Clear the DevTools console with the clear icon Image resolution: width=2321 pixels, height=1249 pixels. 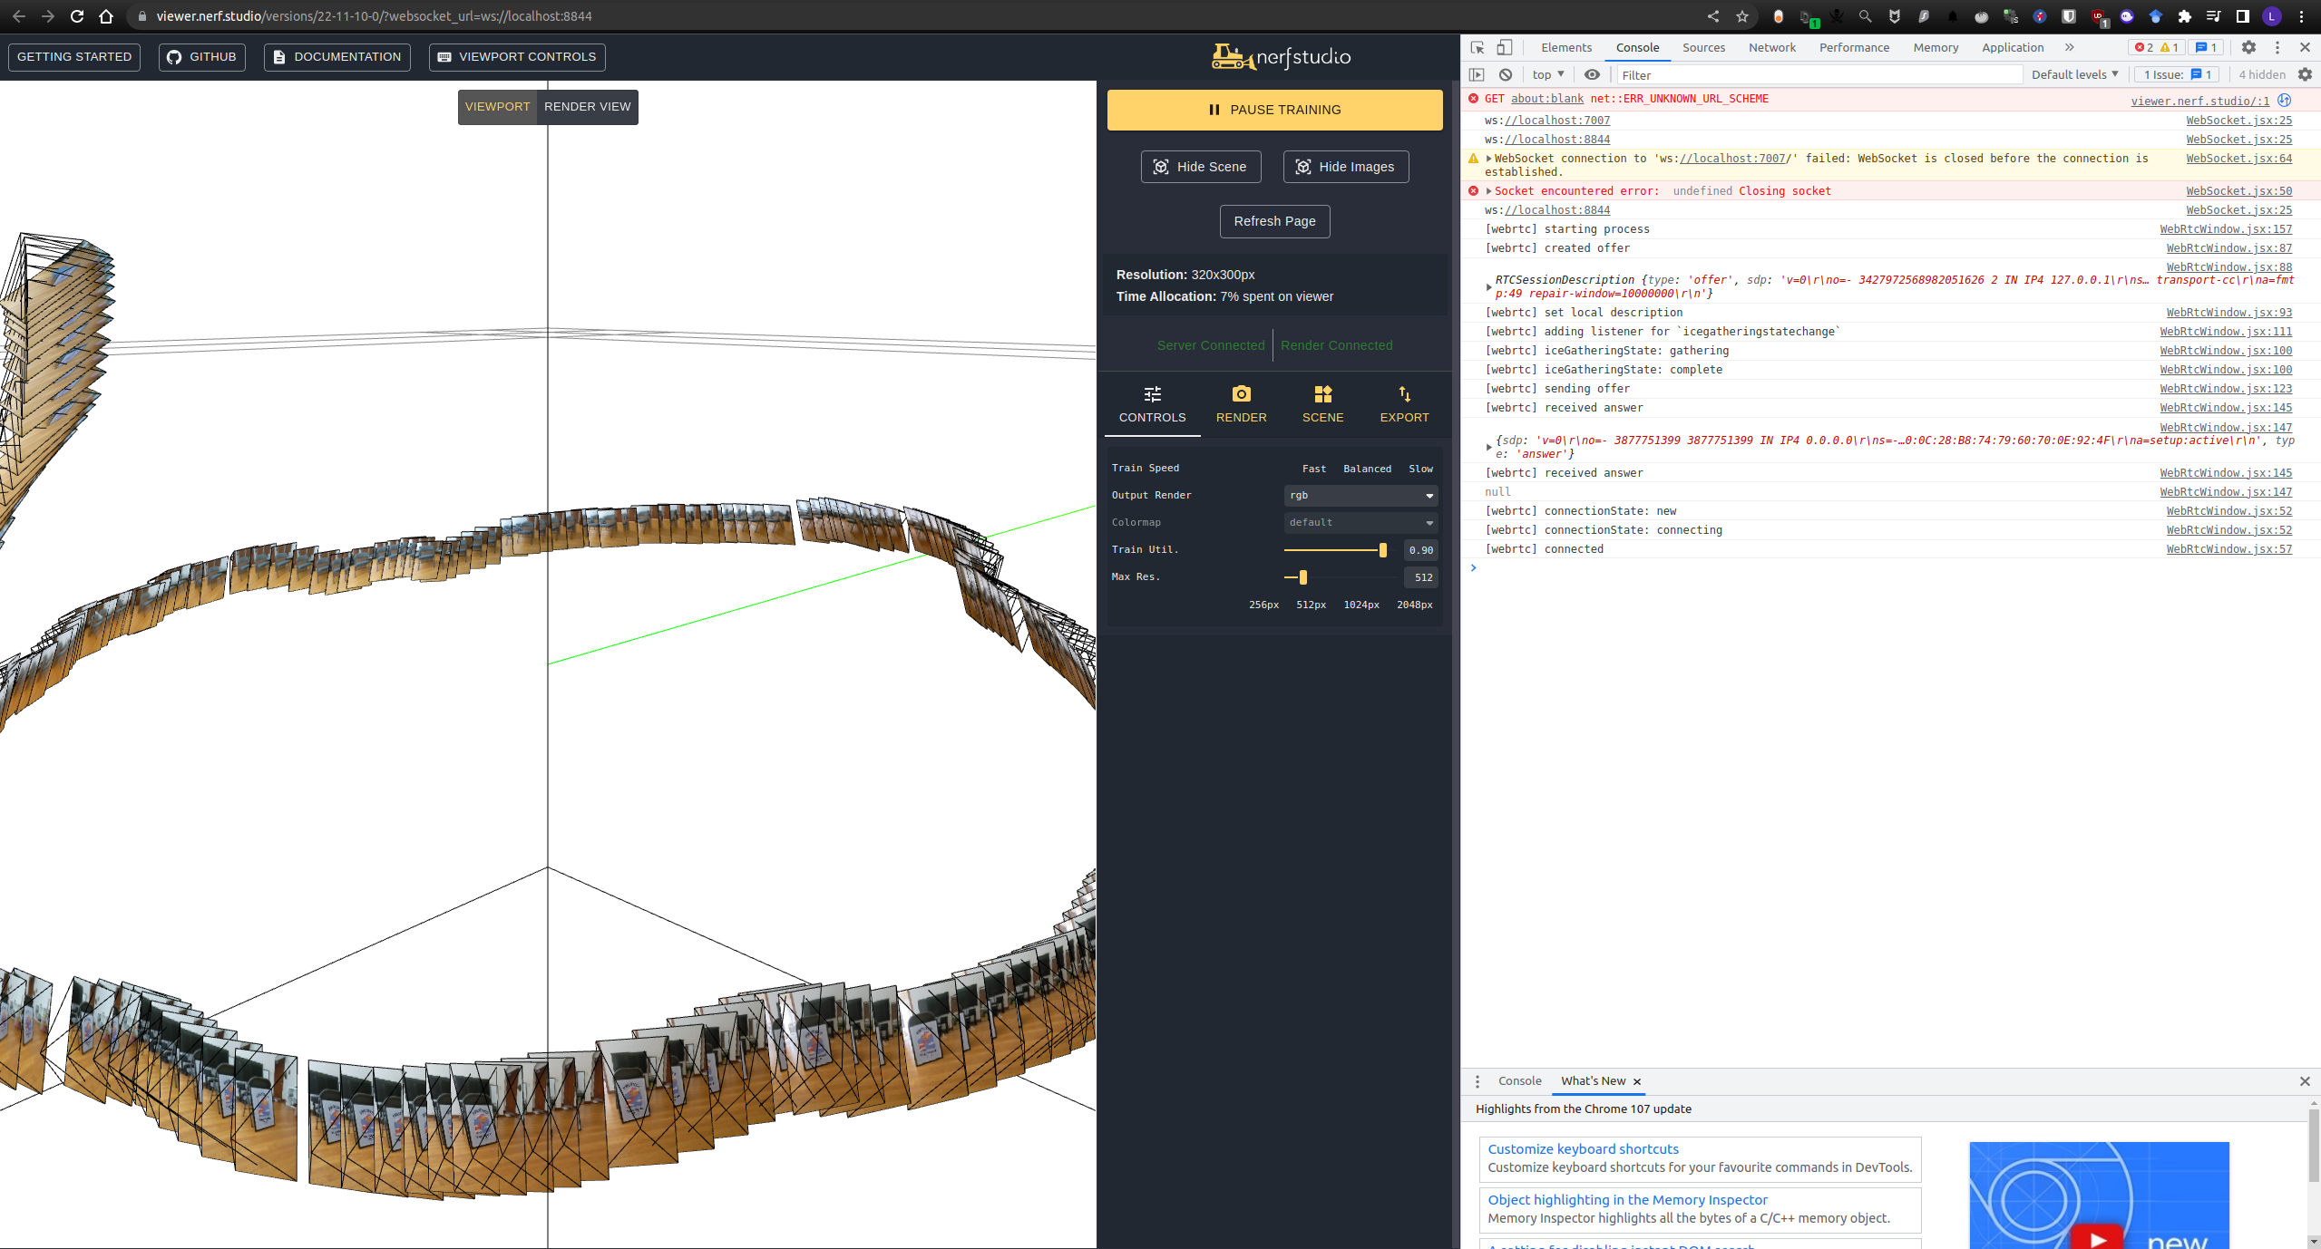click(x=1506, y=74)
